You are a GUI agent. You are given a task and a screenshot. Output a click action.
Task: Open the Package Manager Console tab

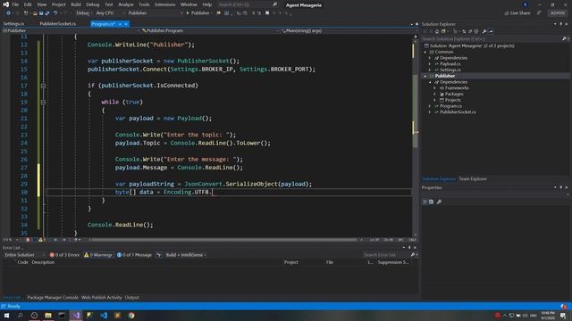[x=53, y=297]
